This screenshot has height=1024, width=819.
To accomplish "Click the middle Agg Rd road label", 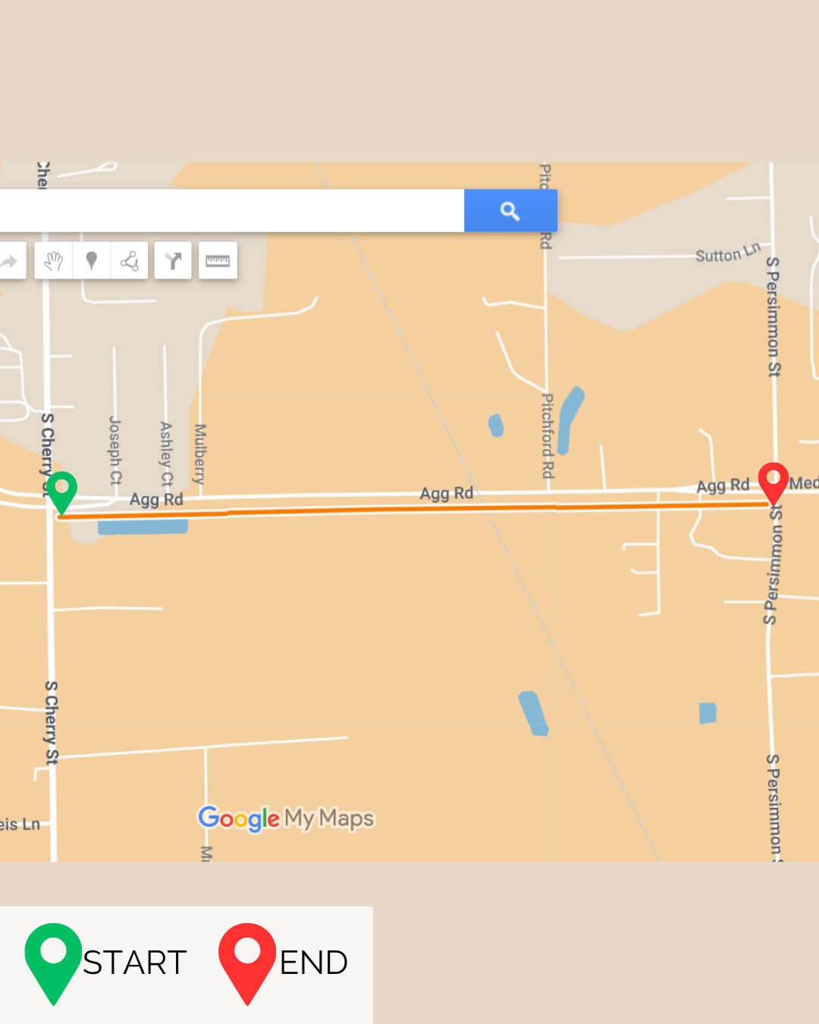I will pyautogui.click(x=447, y=493).
